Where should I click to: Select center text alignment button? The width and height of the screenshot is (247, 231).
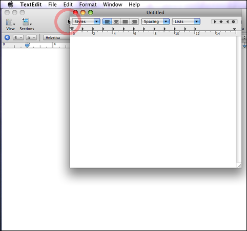click(x=116, y=22)
